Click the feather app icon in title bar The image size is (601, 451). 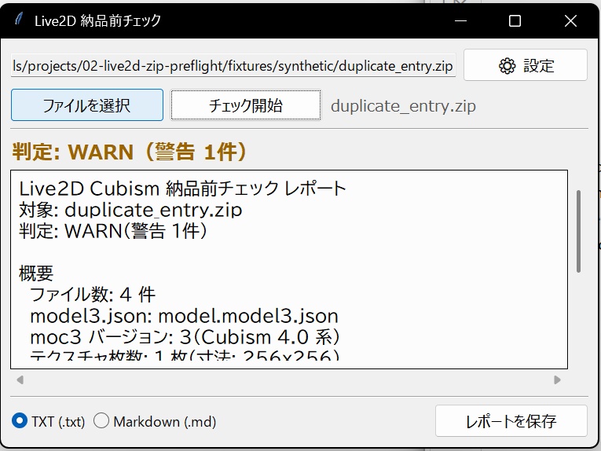click(x=19, y=19)
